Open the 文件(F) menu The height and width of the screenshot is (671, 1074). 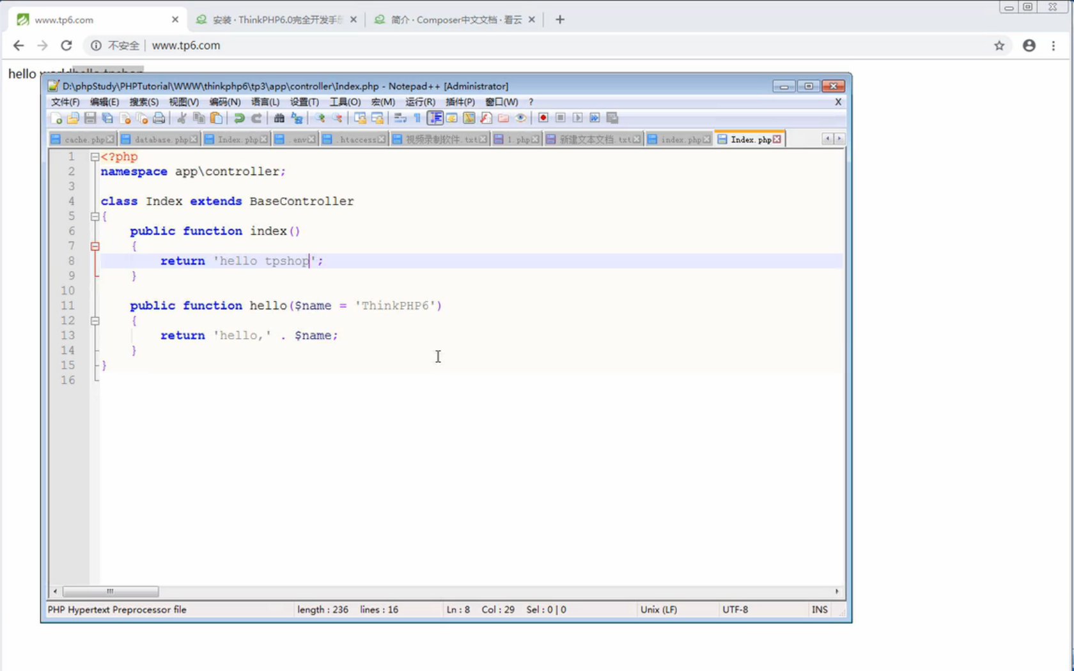[x=65, y=102]
